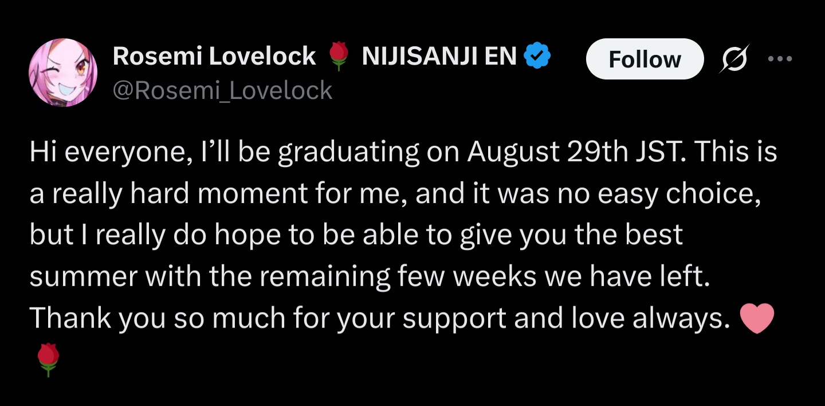
Task: Click the NIJISANJI EN text in name
Action: click(x=439, y=56)
